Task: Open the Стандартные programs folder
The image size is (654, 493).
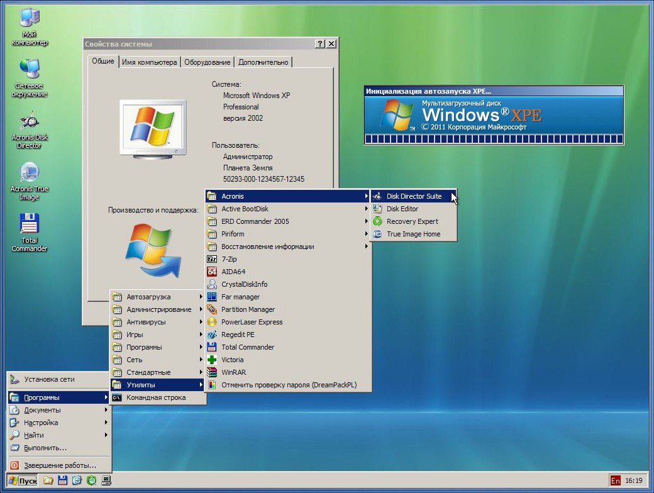Action: tap(158, 372)
